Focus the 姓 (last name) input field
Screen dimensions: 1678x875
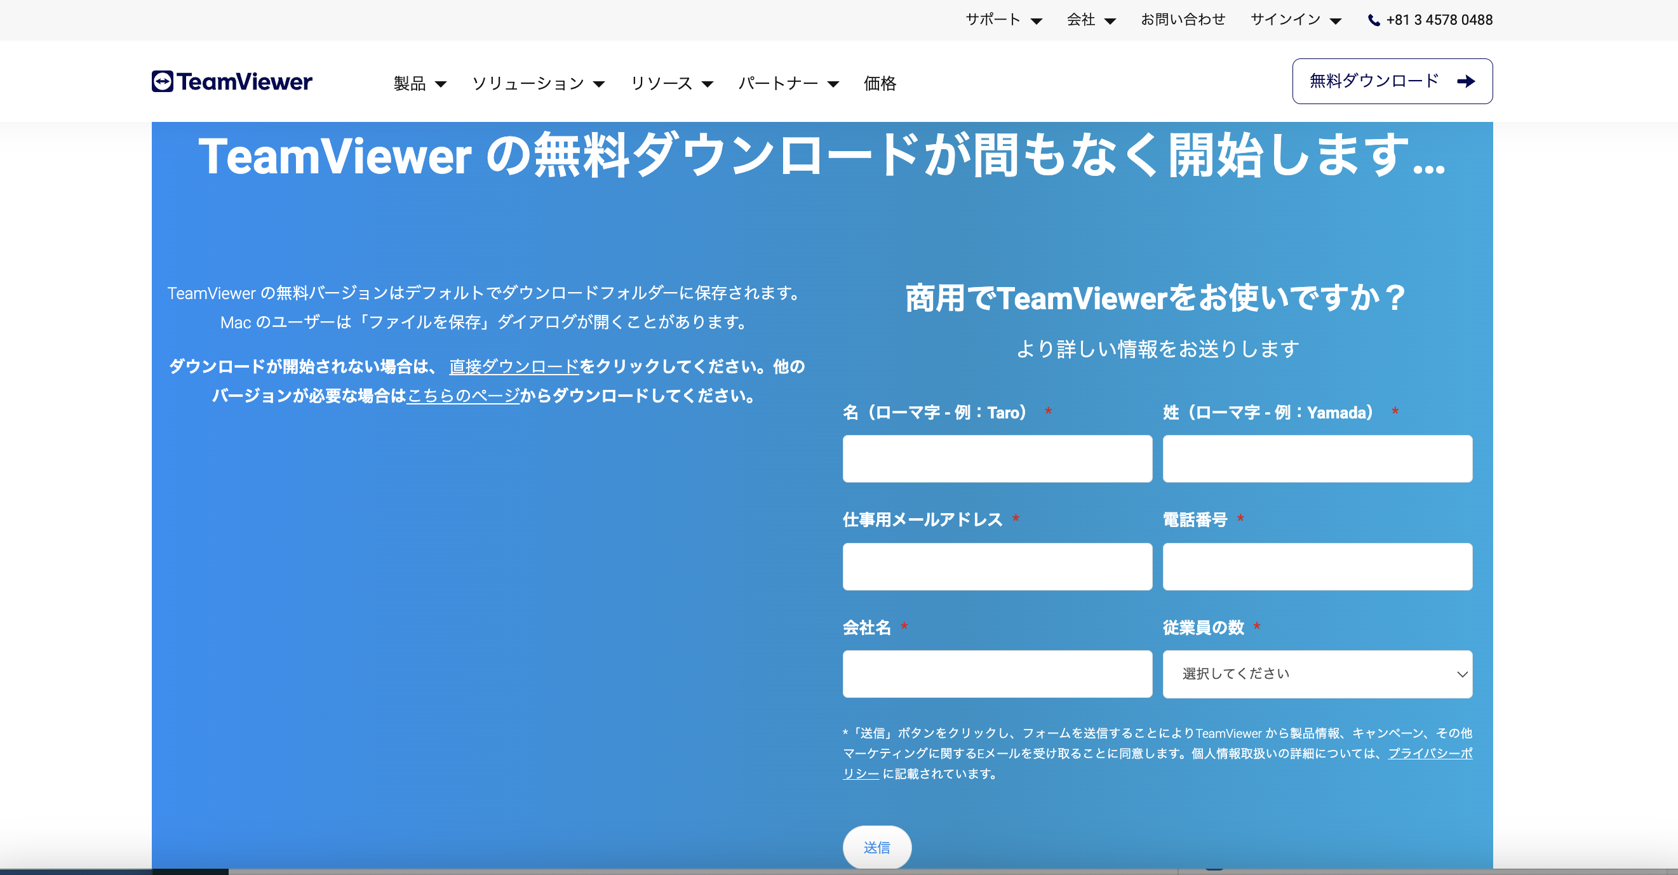click(1317, 459)
